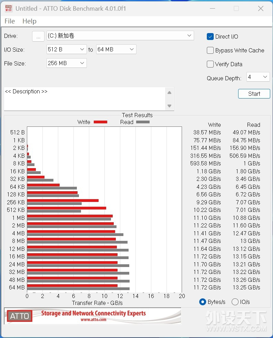Click the browse drive '...' button
Image resolution: width=273 pixels, height=338 pixels.
38,36
